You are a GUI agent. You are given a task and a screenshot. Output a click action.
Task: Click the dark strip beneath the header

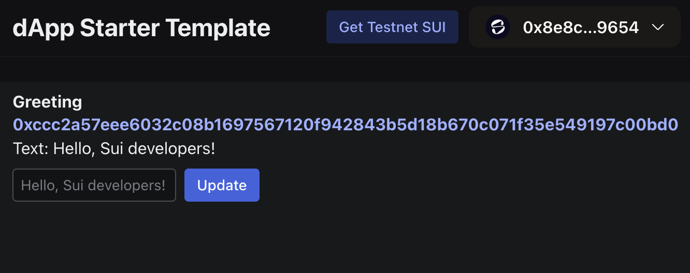345,69
